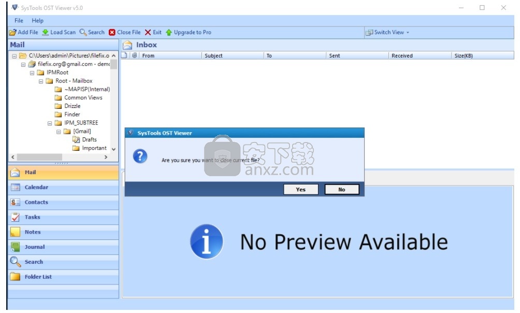Click the Drafts folder icon
520x313 pixels.
[76, 139]
